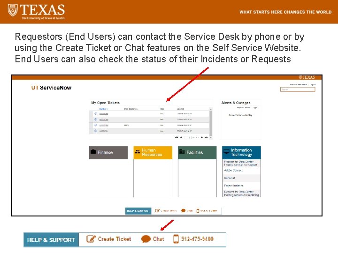Click enlarged Chat text link
This screenshot has width=338, height=253.
(159, 239)
